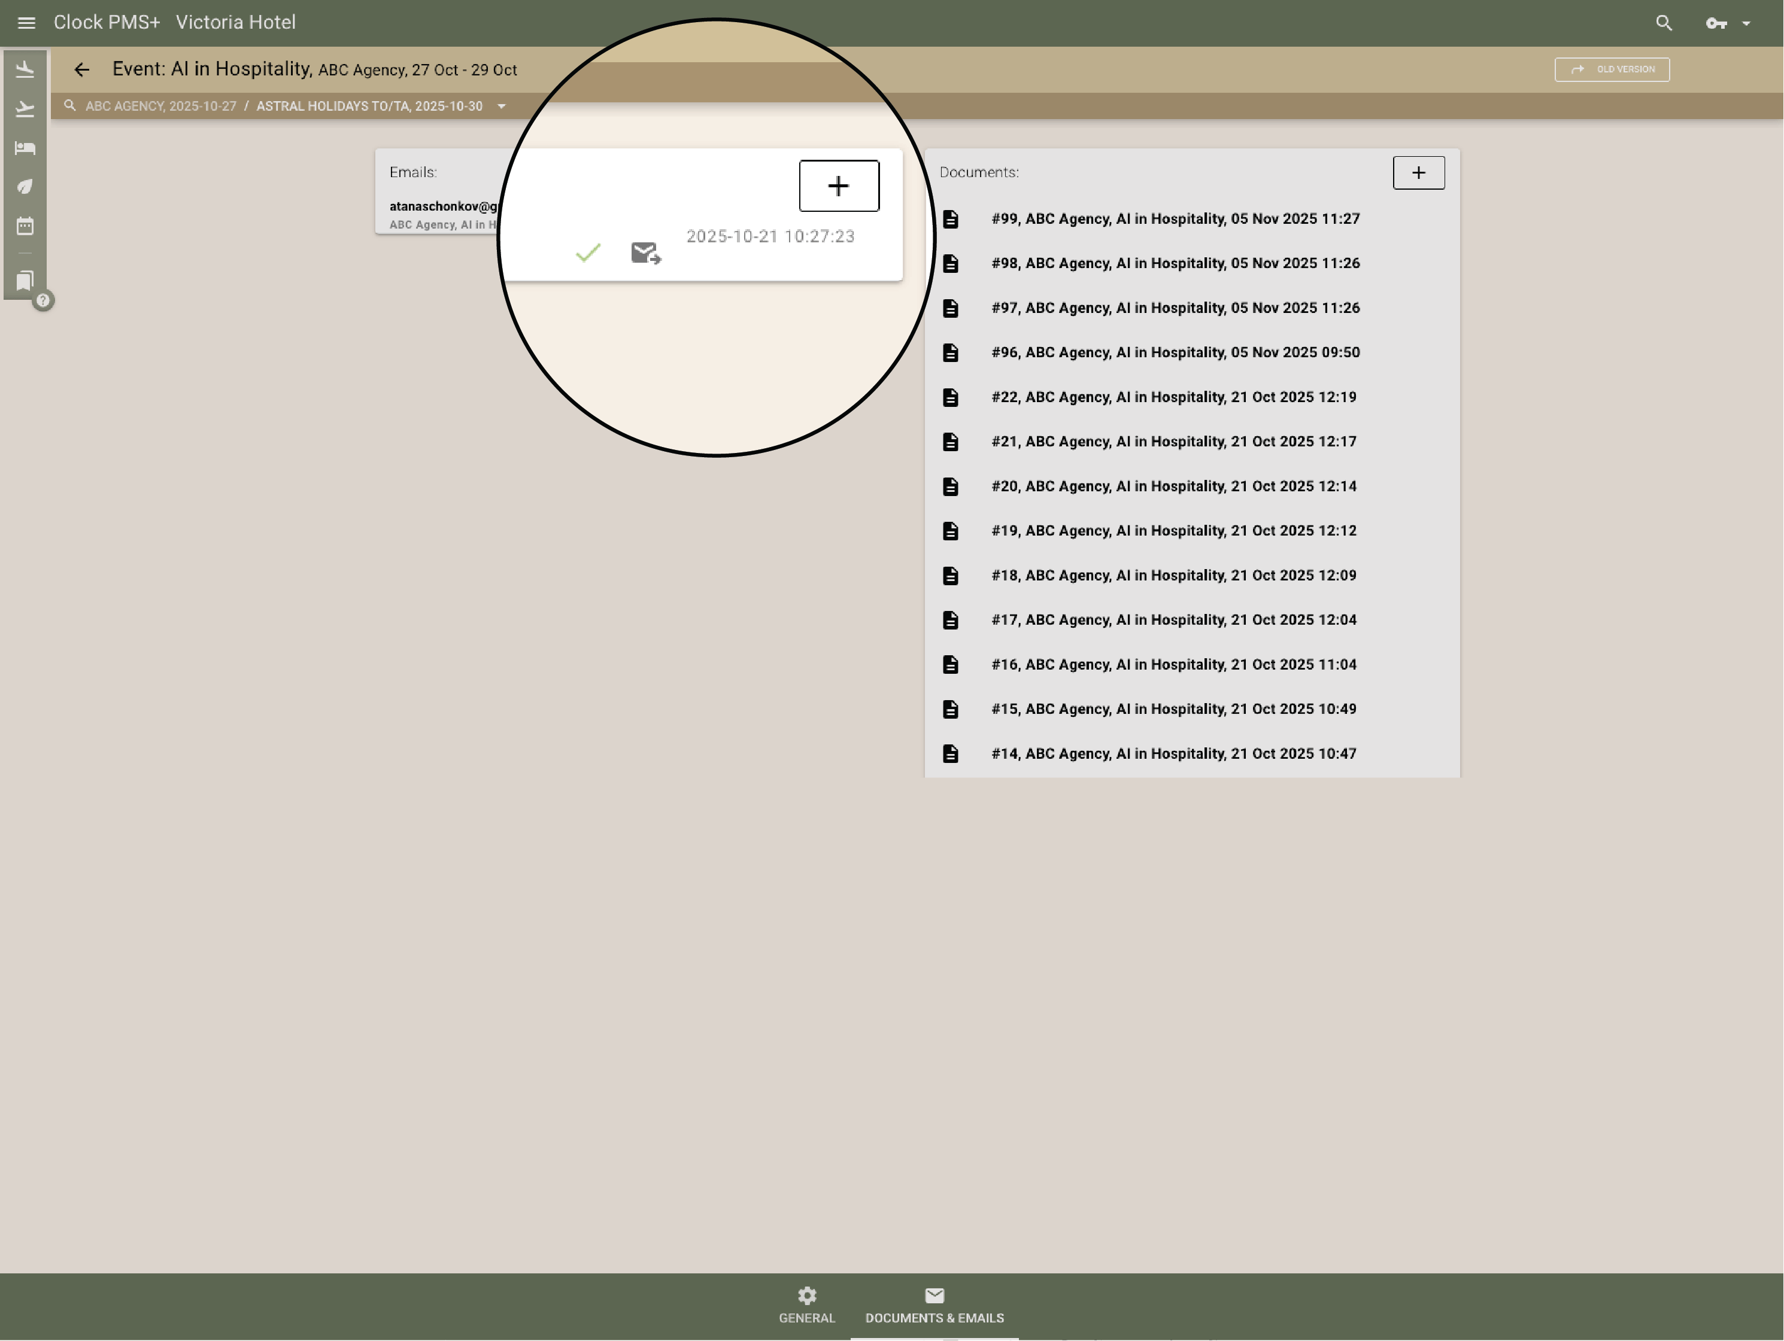Click the arrivals plane icon in sidebar
This screenshot has width=1784, height=1341.
point(25,69)
